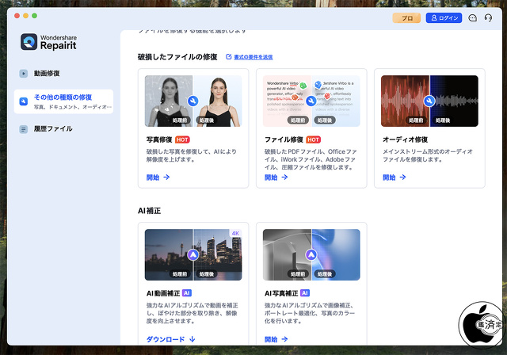This screenshot has height=355, width=507.
Task: Click the history file list icon in sidebar
Action: pyautogui.click(x=23, y=129)
